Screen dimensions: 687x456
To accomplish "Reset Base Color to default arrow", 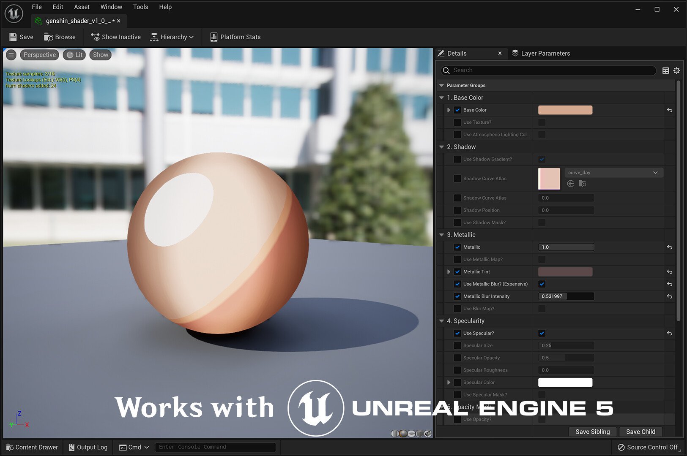I will pyautogui.click(x=670, y=110).
